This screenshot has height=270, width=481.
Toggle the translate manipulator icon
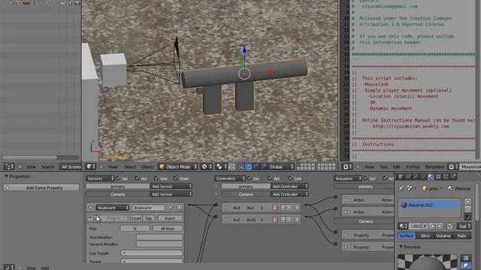point(249,166)
